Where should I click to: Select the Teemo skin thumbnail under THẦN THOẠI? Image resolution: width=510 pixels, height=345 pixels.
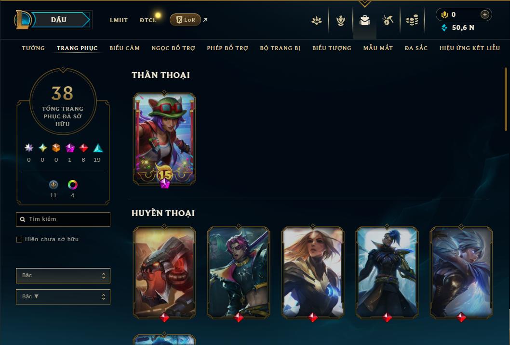164,139
